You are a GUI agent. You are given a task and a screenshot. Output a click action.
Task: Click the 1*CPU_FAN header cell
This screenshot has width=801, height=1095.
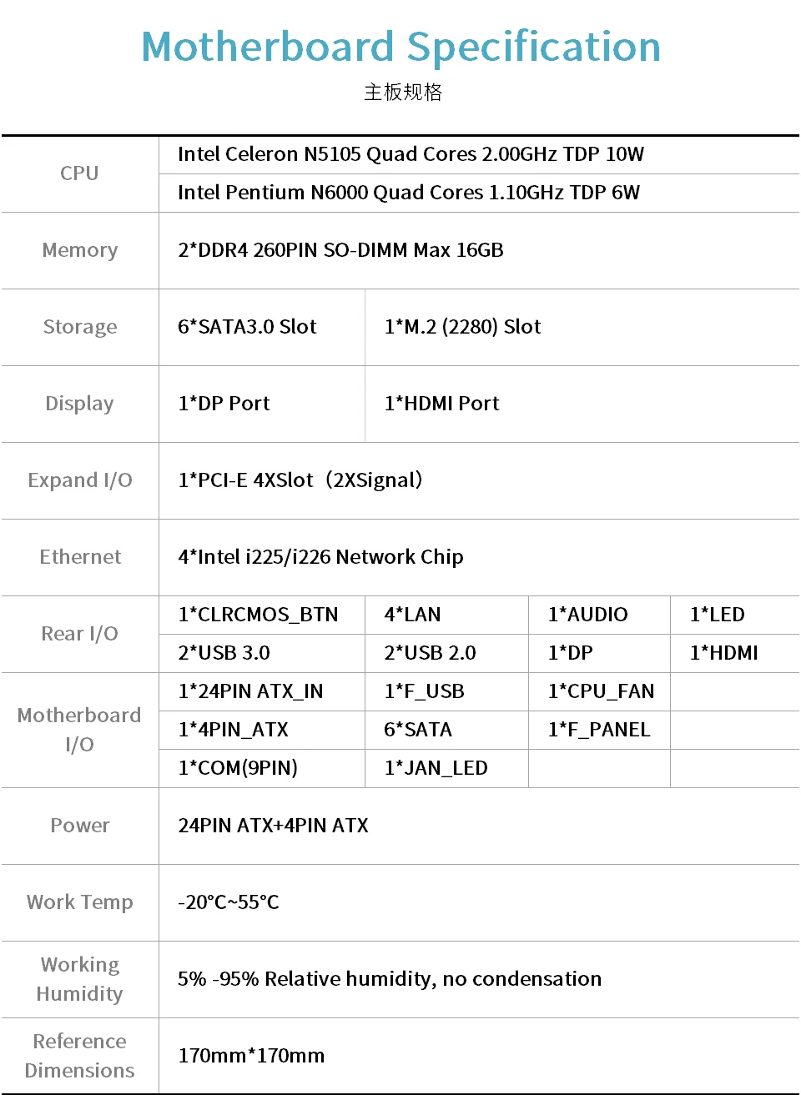[601, 691]
